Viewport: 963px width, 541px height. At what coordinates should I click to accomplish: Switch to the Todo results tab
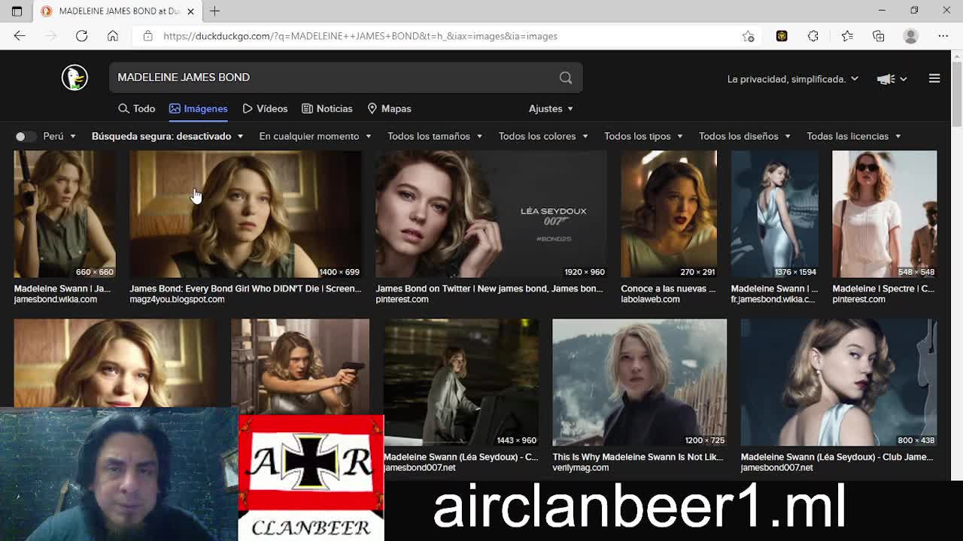coord(136,109)
